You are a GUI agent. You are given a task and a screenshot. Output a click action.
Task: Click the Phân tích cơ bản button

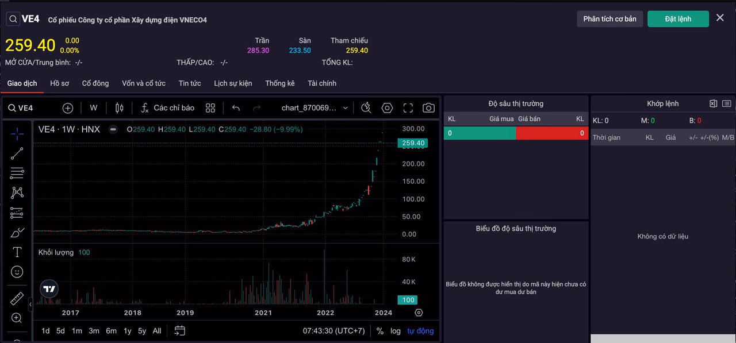click(x=610, y=19)
